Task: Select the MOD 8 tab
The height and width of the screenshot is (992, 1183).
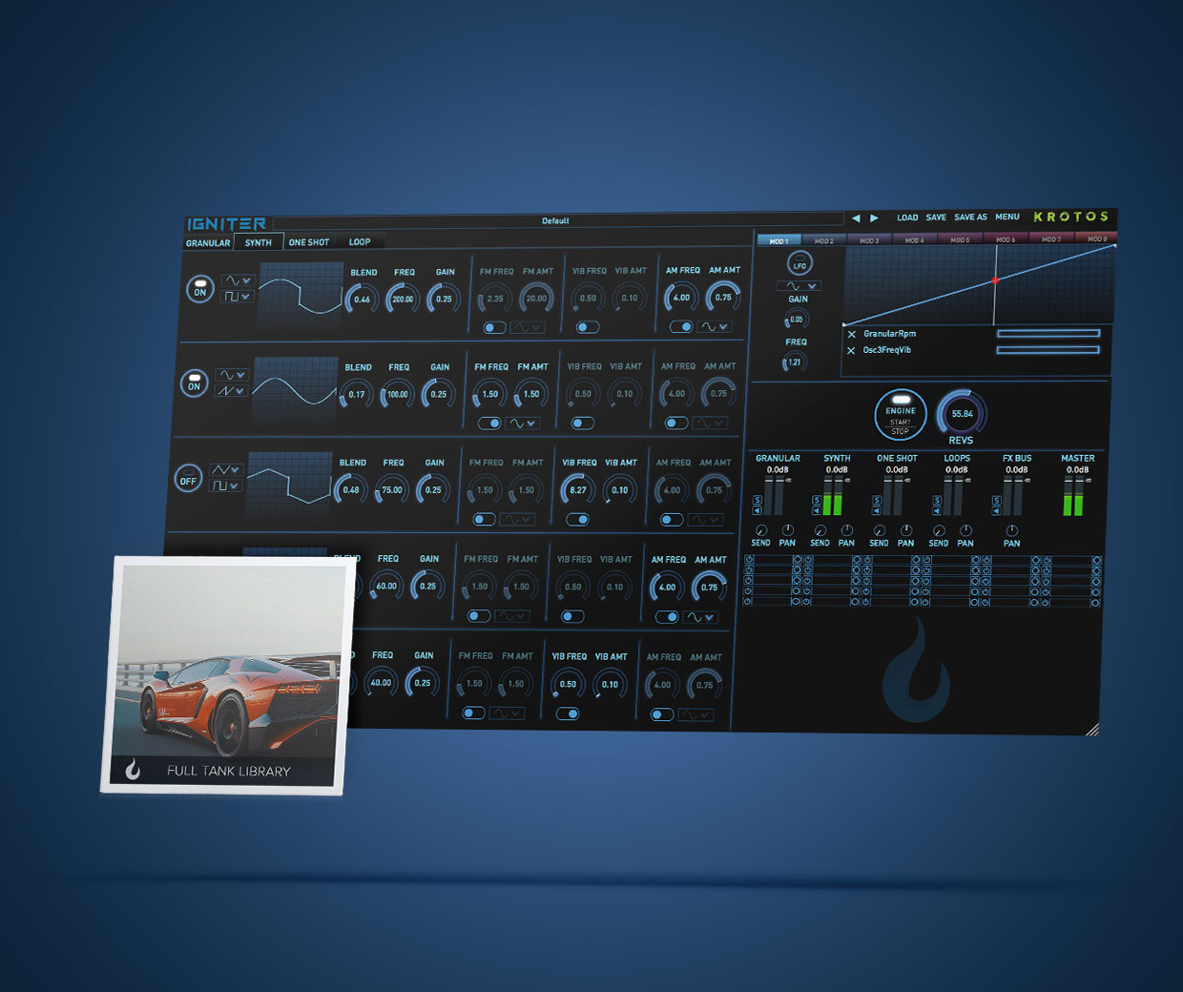Action: coord(1096,239)
